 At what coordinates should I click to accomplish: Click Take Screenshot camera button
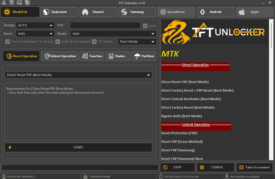(254, 167)
